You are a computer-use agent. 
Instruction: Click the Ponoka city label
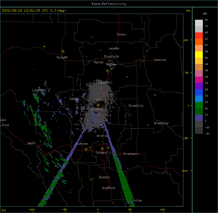click(121, 34)
